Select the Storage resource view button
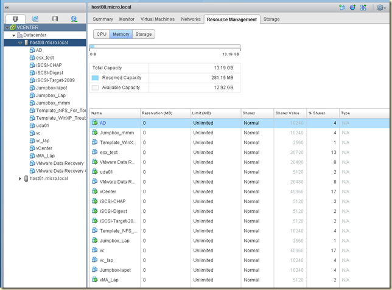The width and height of the screenshot is (392, 290). pos(143,34)
